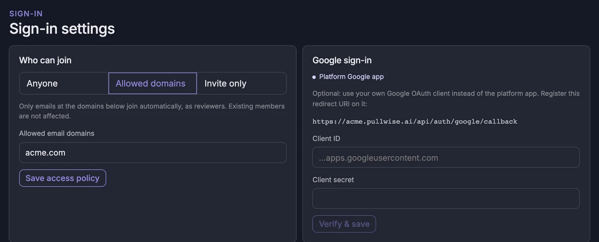Click the Google sign-in heading
This screenshot has height=242, width=599.
tap(342, 60)
